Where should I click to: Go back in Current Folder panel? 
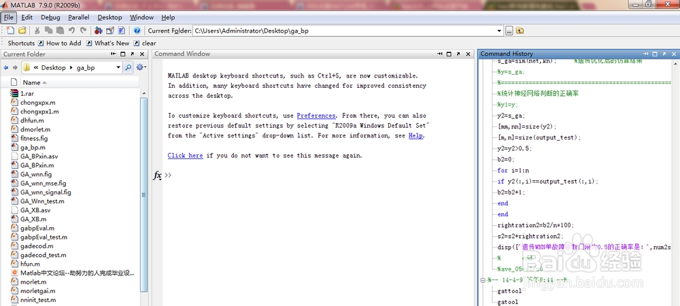6,67
